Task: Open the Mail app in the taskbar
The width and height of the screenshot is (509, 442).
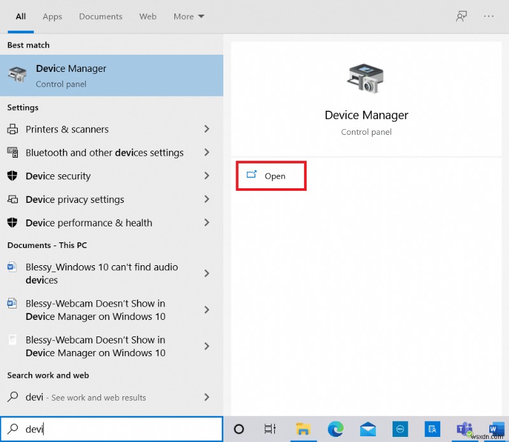Action: coord(367,429)
